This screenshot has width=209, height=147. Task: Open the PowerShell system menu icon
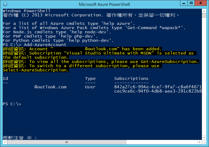(5, 4)
